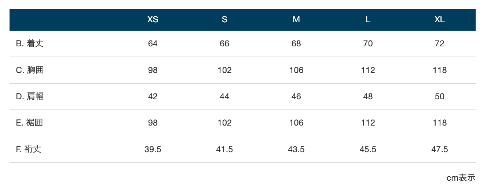487x192 pixels.
Task: Select the 着丈 value 70 for L
Action: point(368,44)
